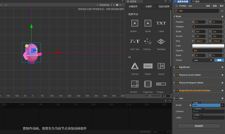
Task: Disable PhysicsCircleCollider component checkbox
Action: 177,75
